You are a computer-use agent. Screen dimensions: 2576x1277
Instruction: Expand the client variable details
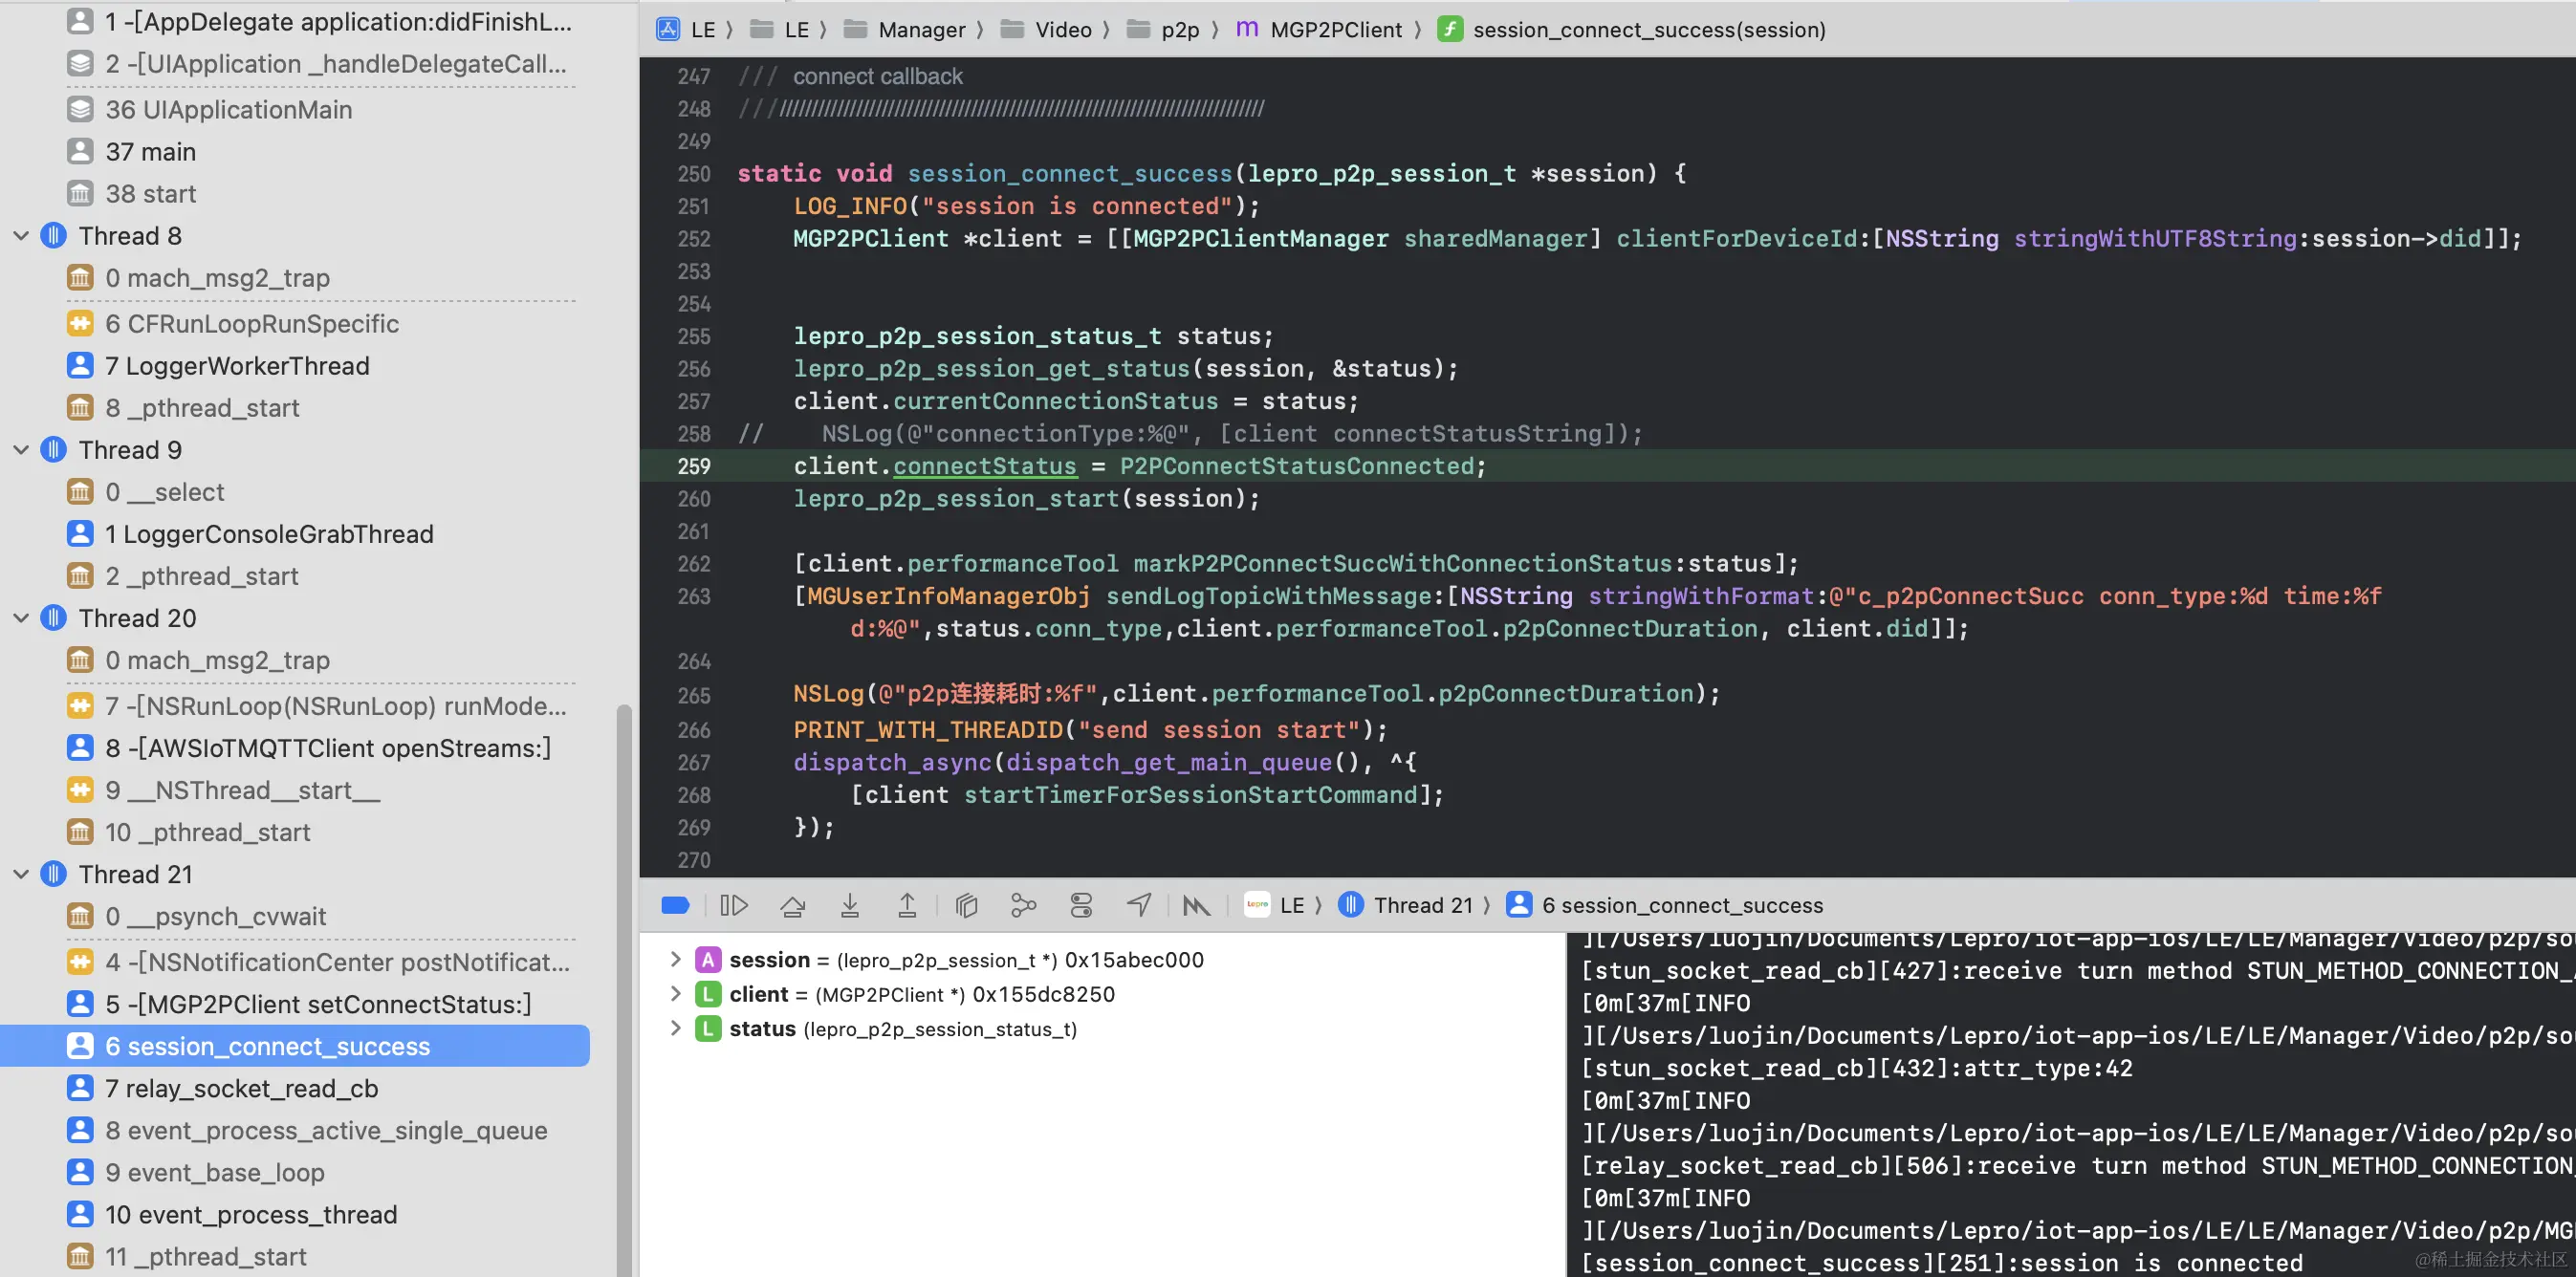675,994
